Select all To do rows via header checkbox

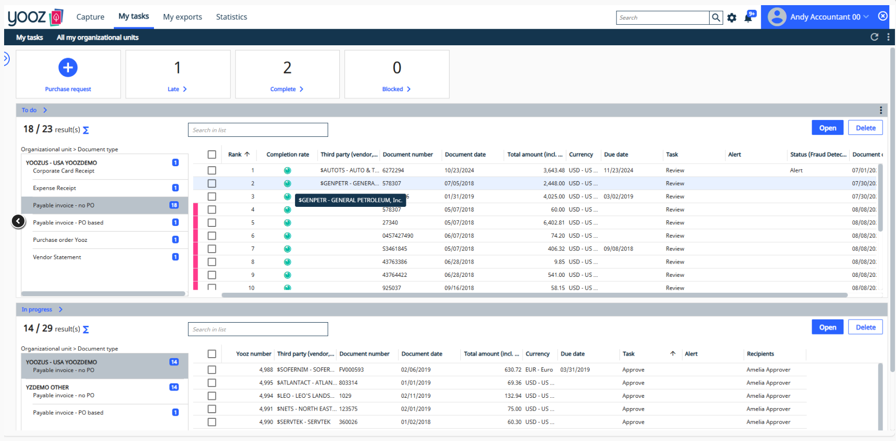click(212, 154)
